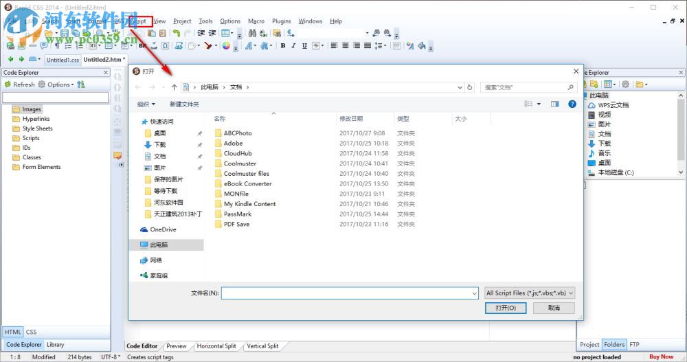Click 新建文件夹 new folder button
Screen dimensions: 687x362
(184, 104)
